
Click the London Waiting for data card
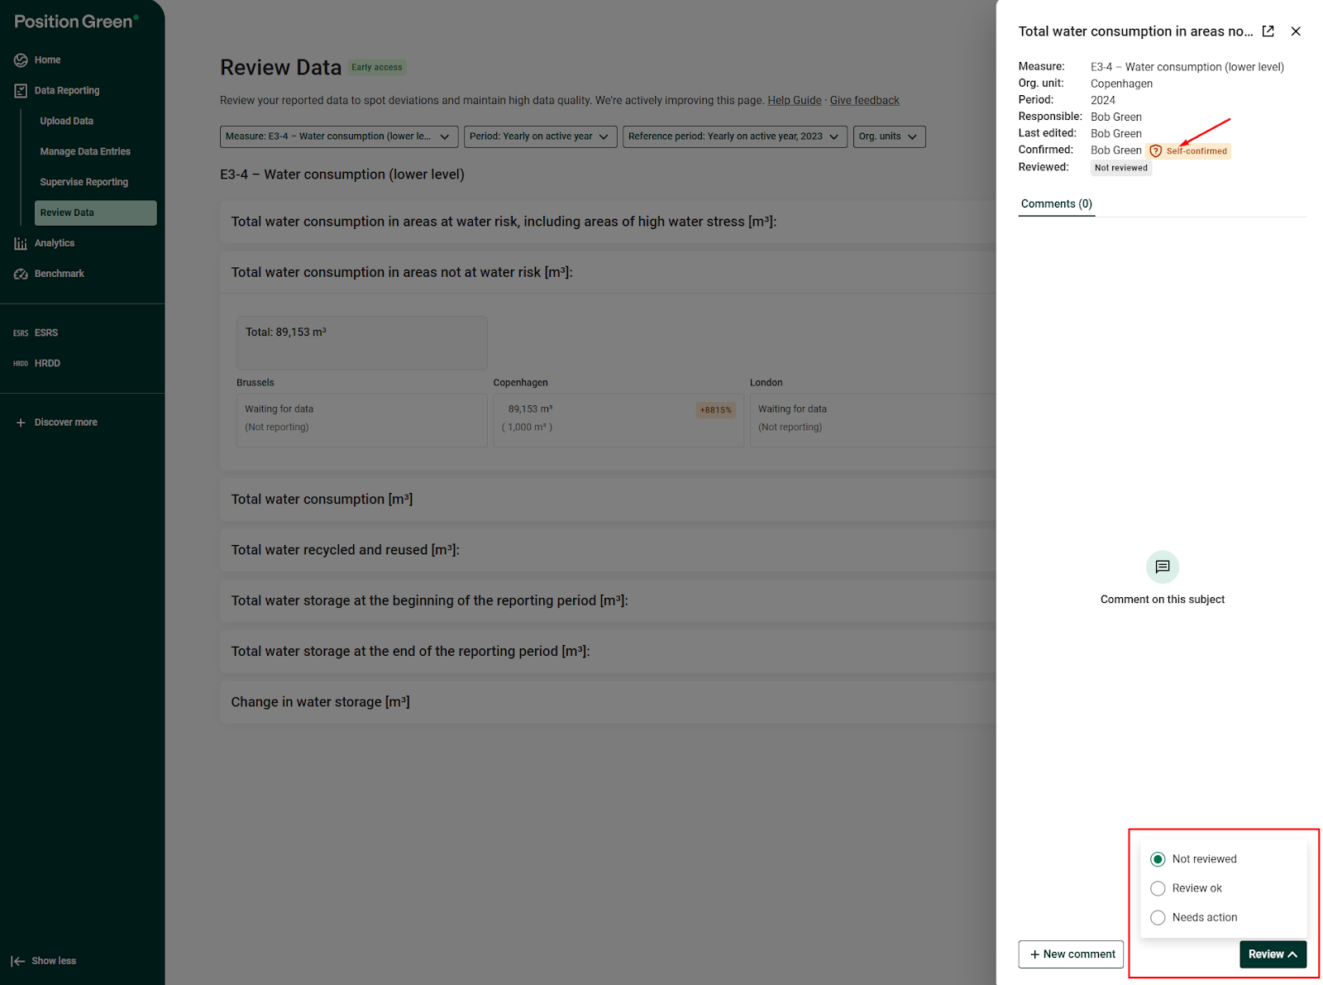(872, 420)
